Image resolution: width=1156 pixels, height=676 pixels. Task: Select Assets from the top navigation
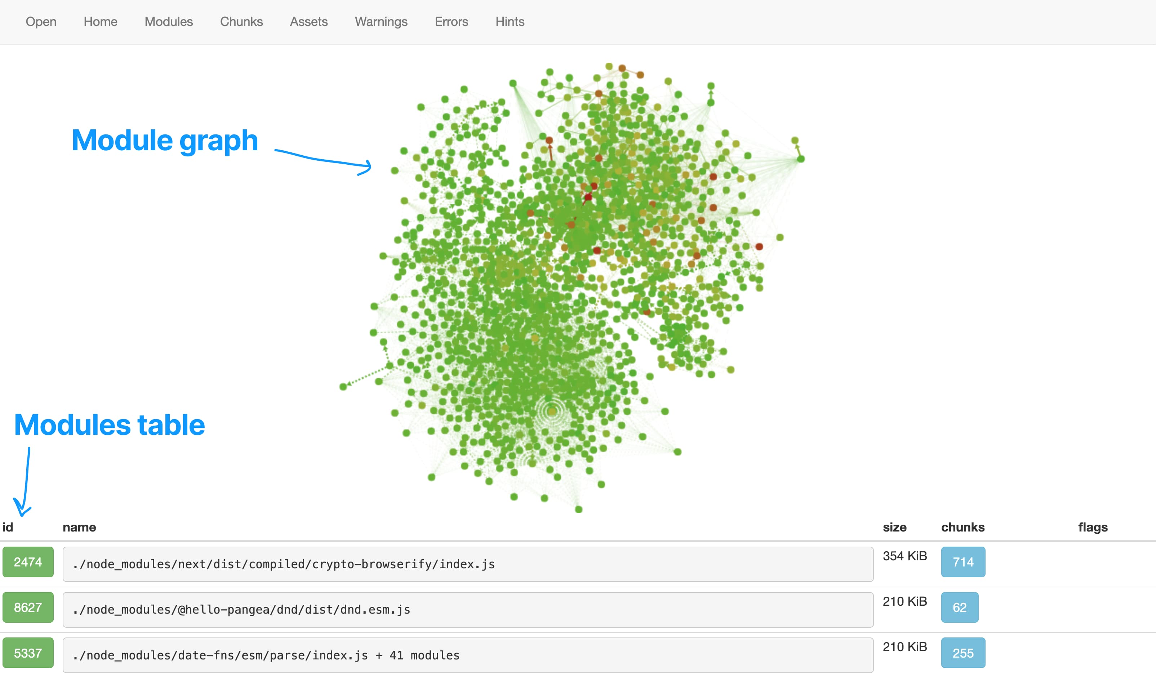coord(308,22)
